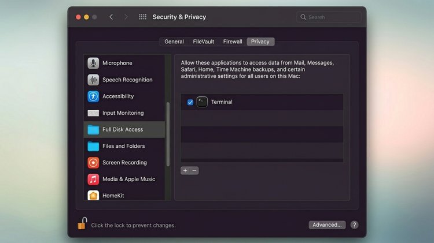The height and width of the screenshot is (243, 434).
Task: Open the Advanced... button
Action: (327, 225)
